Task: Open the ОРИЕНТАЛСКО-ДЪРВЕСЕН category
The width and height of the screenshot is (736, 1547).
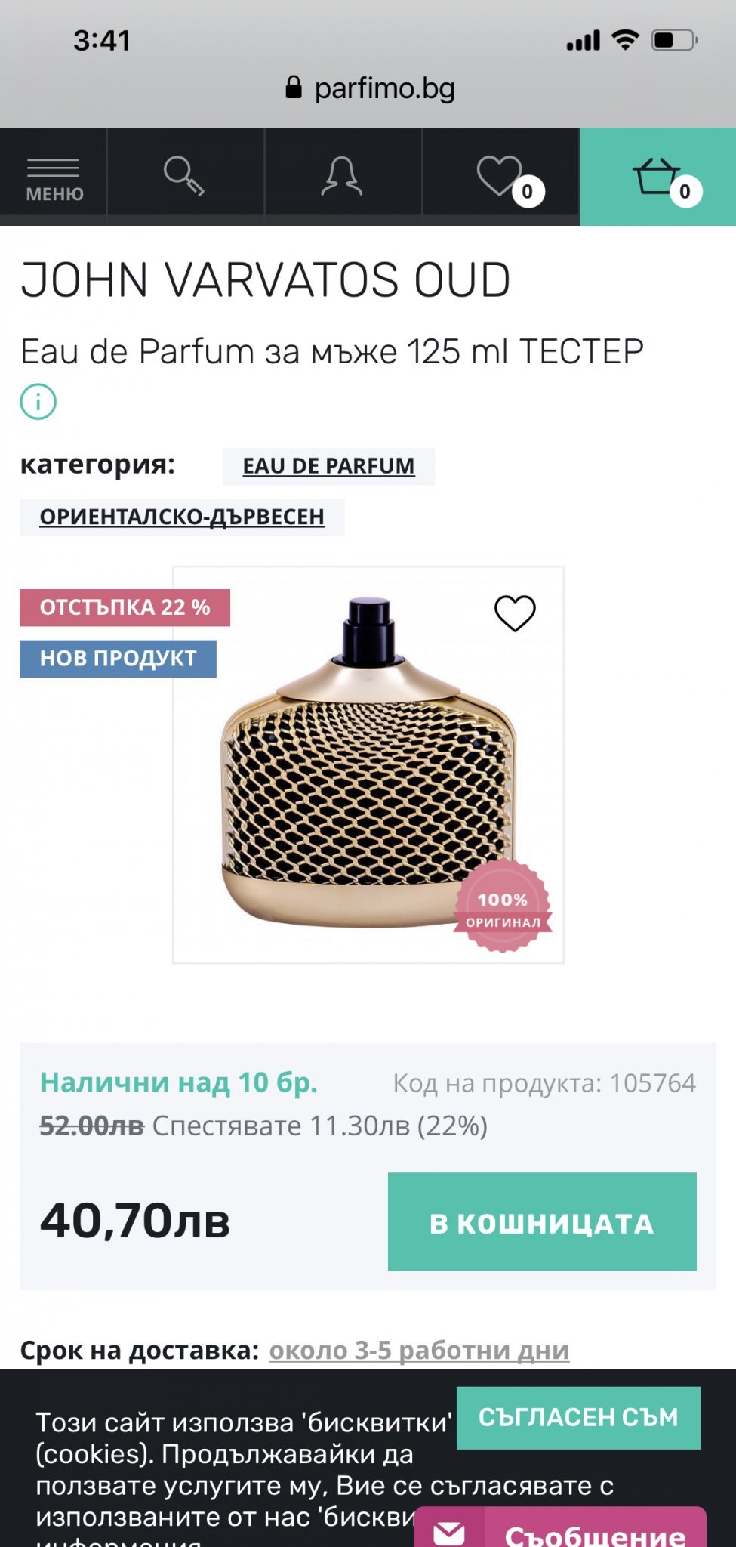Action: [x=182, y=517]
